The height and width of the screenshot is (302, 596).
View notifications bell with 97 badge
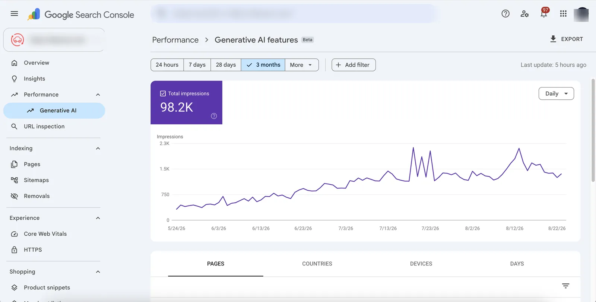[544, 13]
